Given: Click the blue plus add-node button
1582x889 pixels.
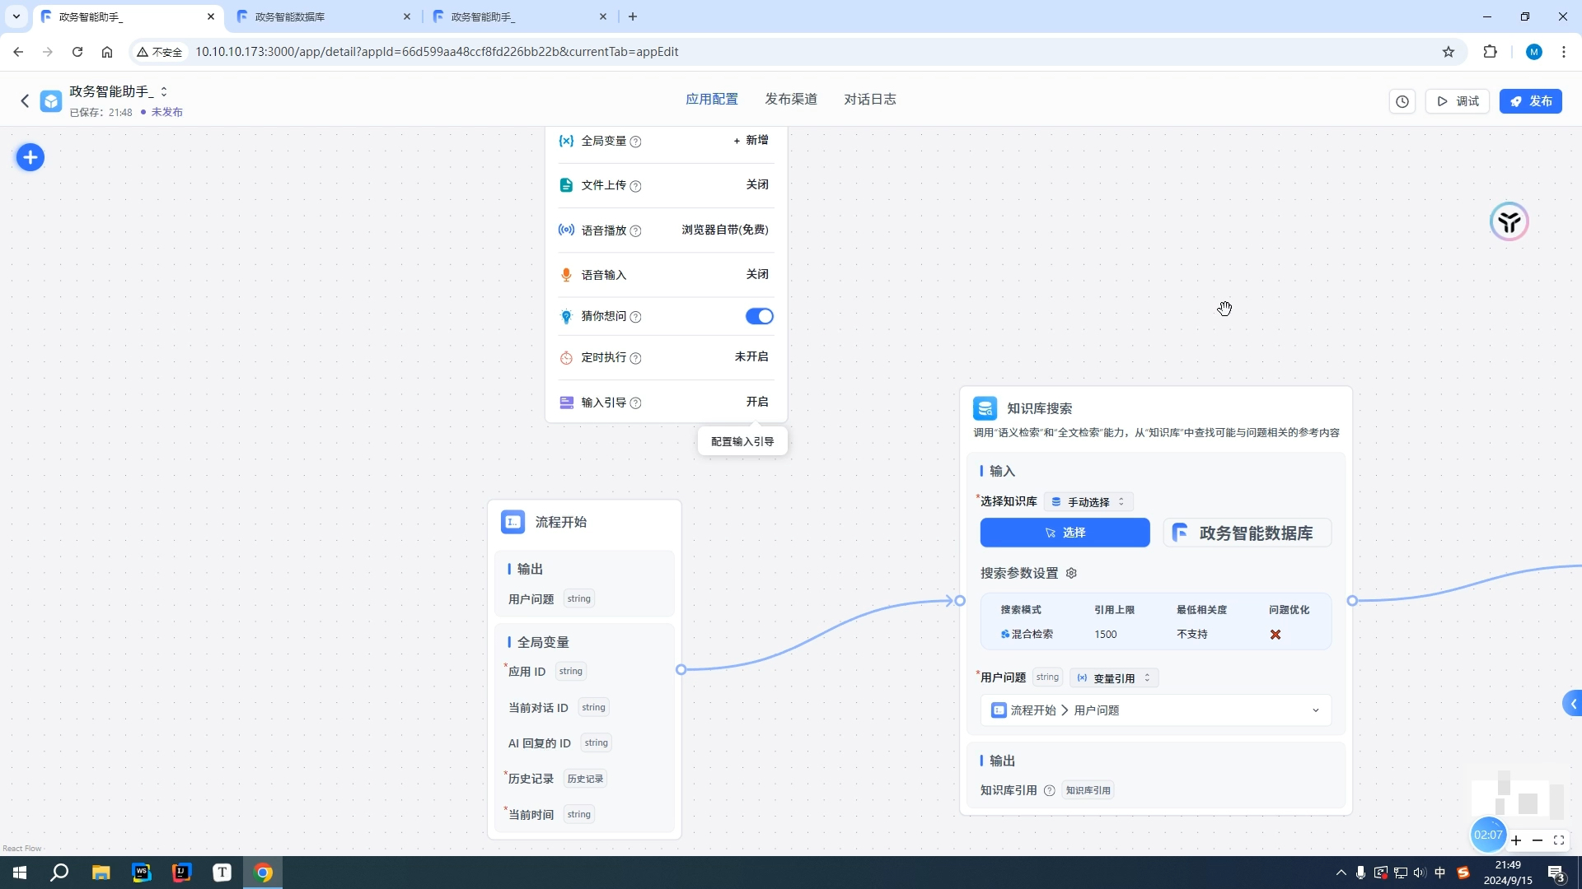Looking at the screenshot, I should pyautogui.click(x=30, y=157).
